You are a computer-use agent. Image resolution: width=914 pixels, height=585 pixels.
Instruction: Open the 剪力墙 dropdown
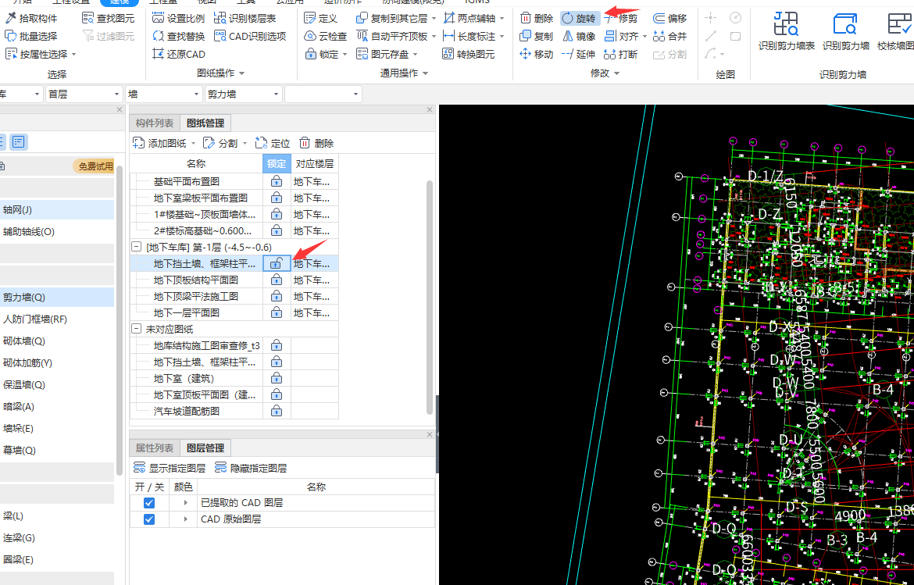click(x=244, y=95)
